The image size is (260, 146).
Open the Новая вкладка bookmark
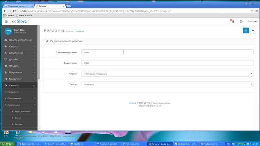click(24, 15)
